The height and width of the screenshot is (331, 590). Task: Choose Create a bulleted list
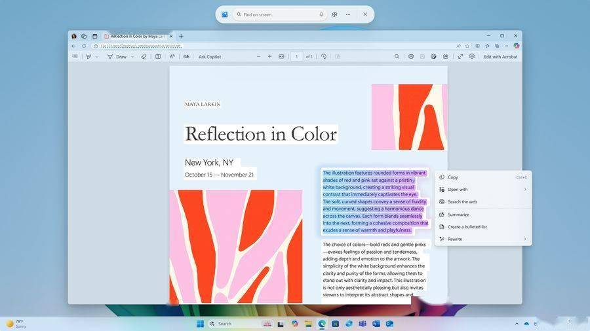(483, 227)
